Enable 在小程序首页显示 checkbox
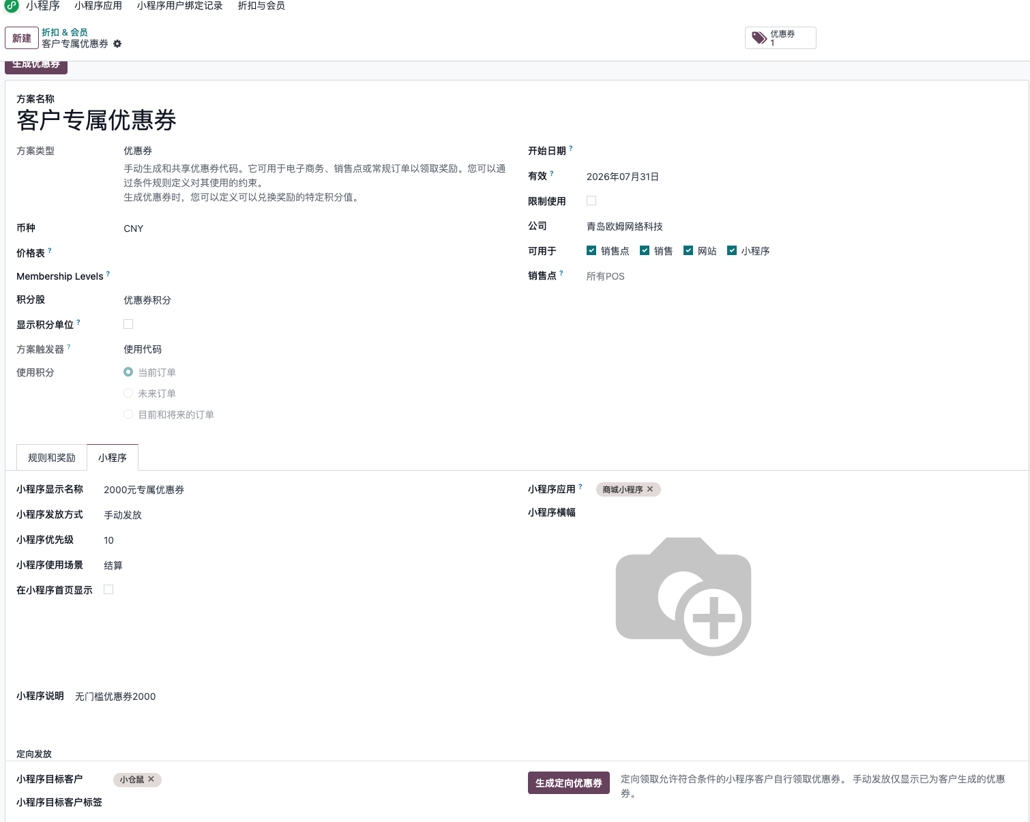 [x=108, y=589]
